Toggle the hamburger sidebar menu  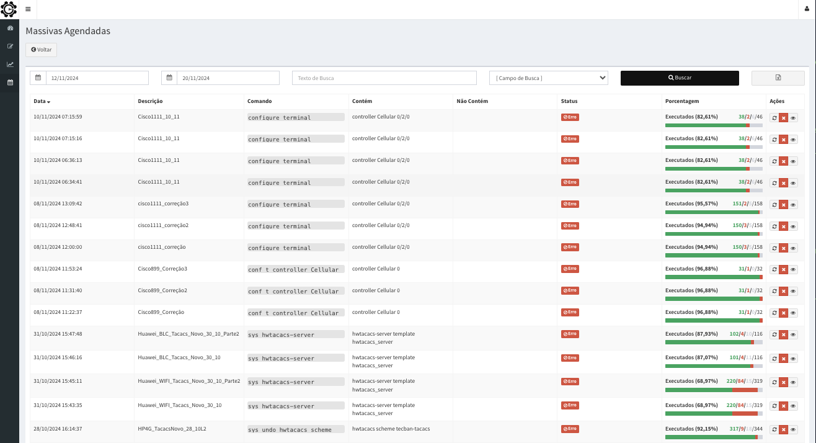(x=28, y=9)
